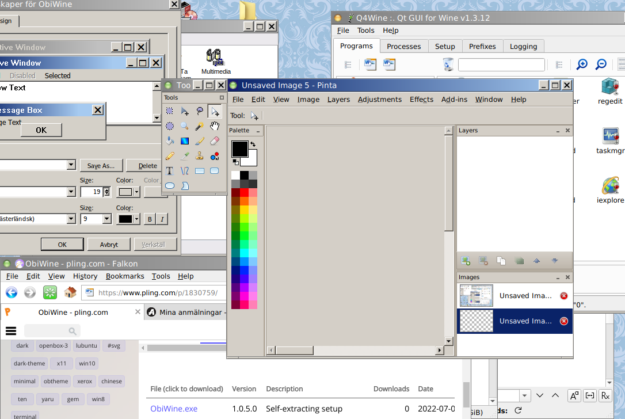The image size is (625, 419).
Task: Click Add New Layer in Layers panel
Action: pyautogui.click(x=466, y=261)
